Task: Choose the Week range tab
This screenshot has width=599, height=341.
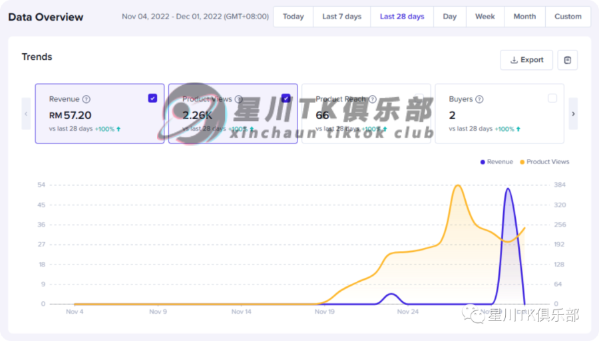Action: (x=485, y=17)
